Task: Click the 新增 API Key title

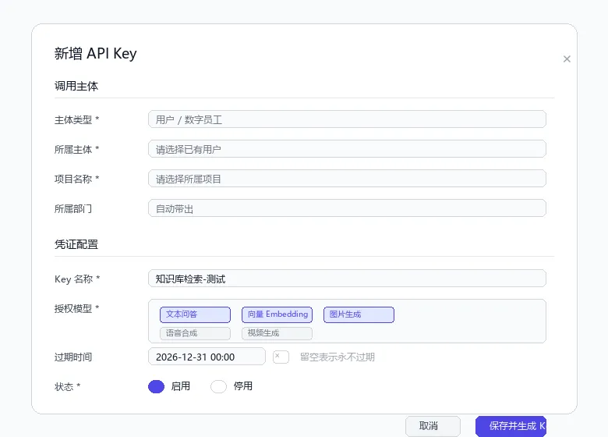Action: coord(95,54)
